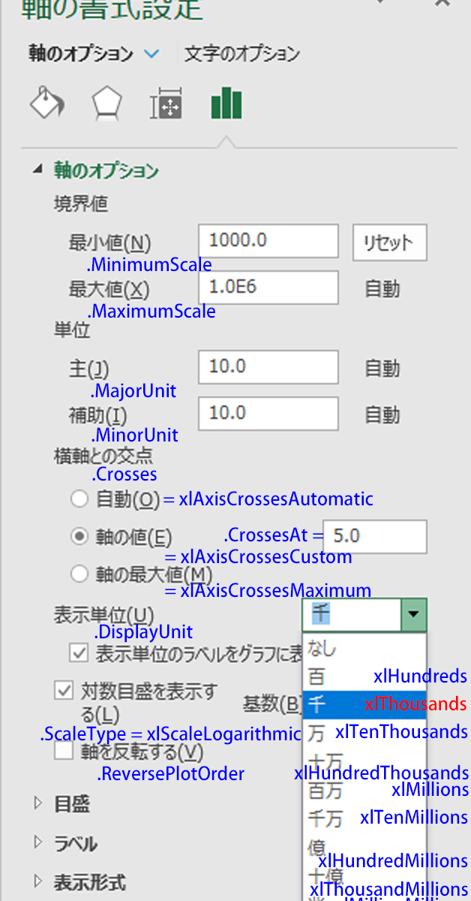Open the Fill & Line paint bucket icon
The width and height of the screenshot is (471, 901).
tap(46, 103)
